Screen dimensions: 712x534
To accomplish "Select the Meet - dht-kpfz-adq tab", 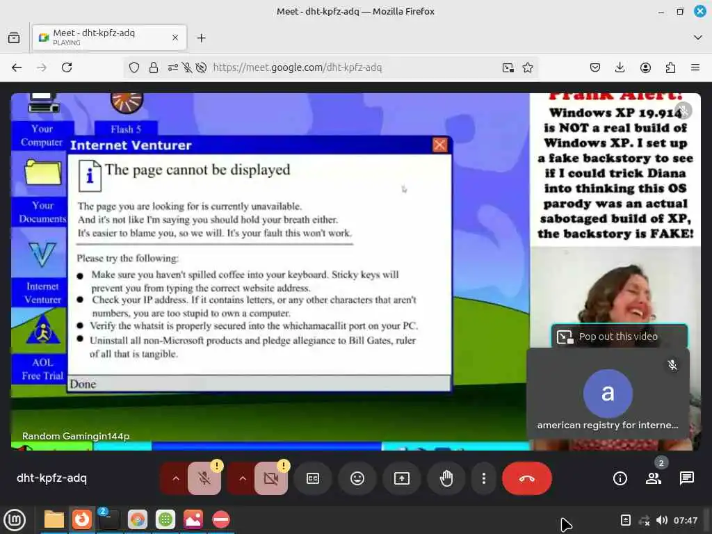I will (109, 38).
